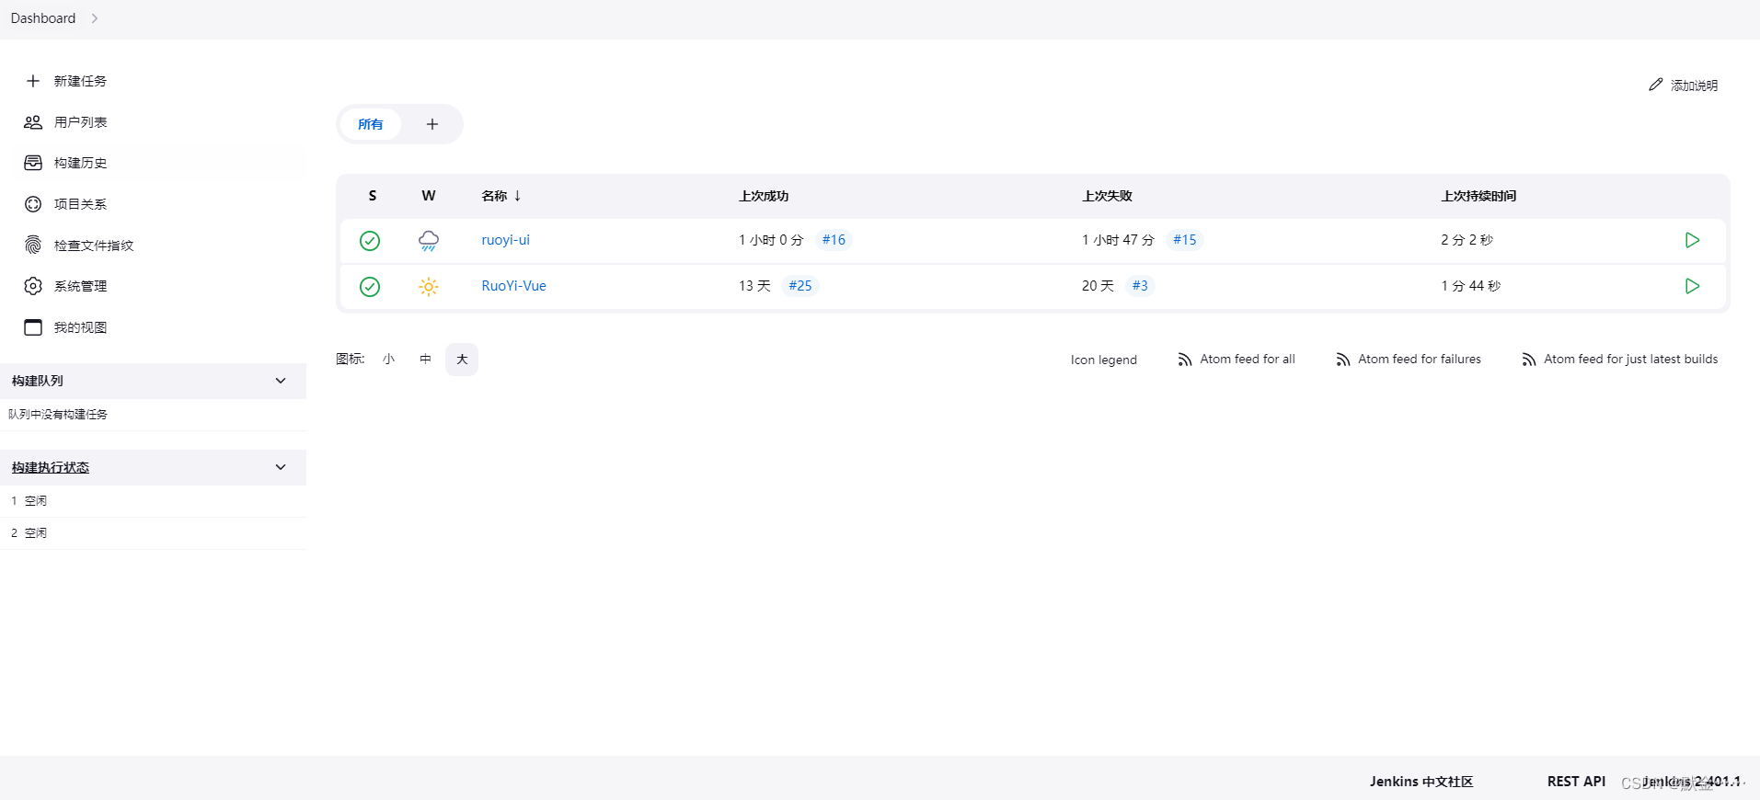Collapse the 构建执行状态 panel chevron

coord(281,467)
